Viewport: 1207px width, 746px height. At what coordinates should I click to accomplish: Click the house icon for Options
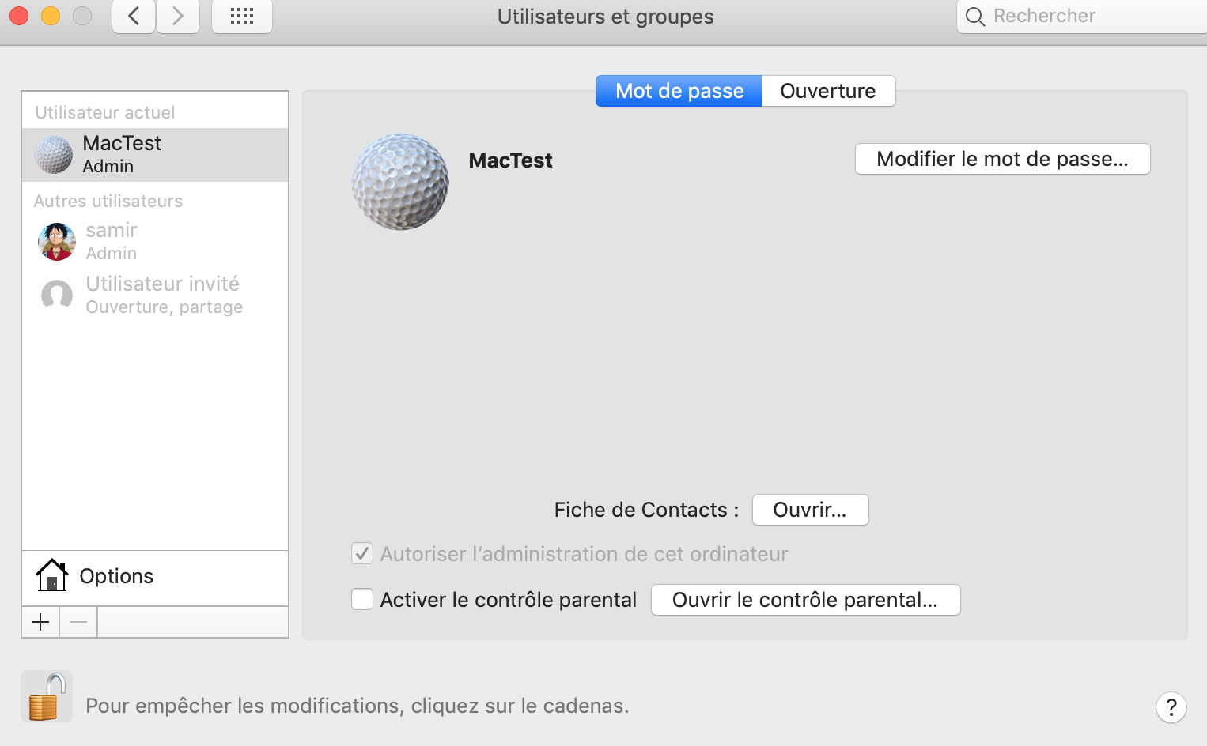coord(51,575)
